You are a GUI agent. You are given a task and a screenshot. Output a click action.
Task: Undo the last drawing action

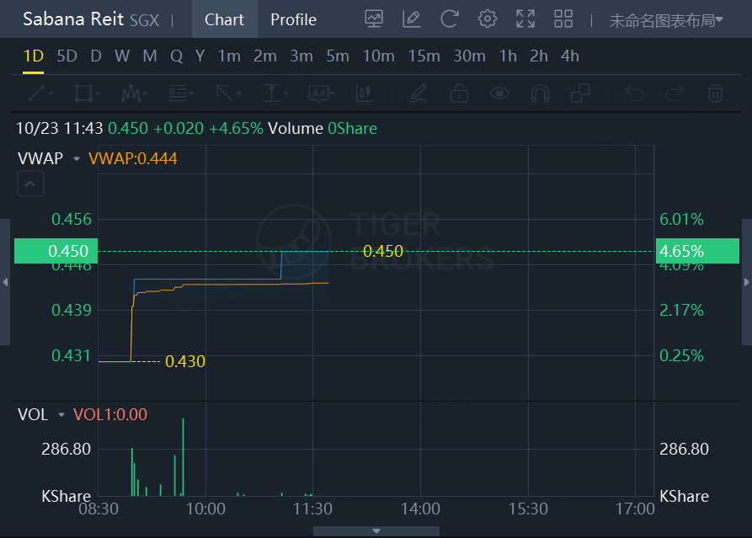coord(634,93)
